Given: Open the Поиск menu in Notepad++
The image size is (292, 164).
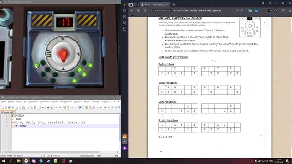Looking at the screenshot, I should 19,102.
